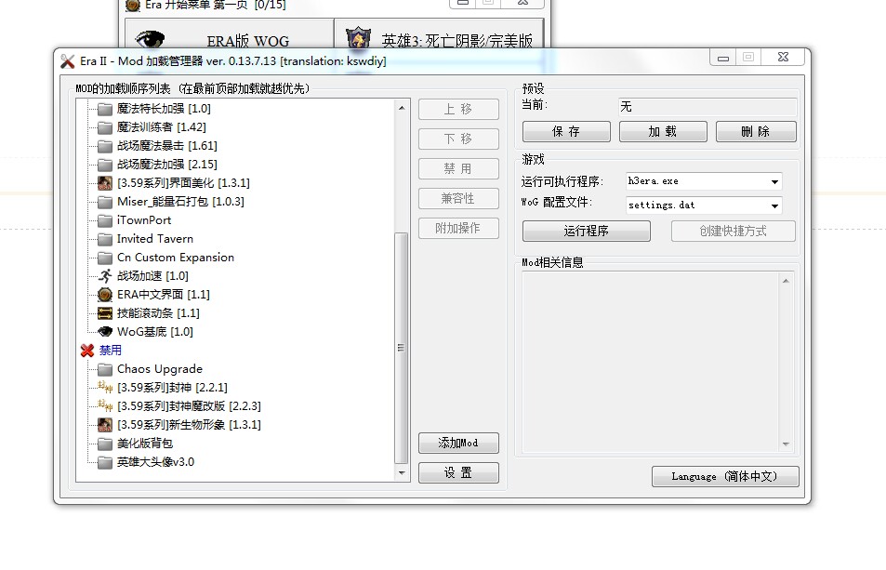Click the eye icon of WoG基底

[104, 332]
